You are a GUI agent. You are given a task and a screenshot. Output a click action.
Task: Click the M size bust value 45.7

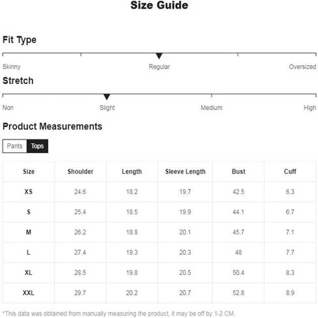point(238,232)
